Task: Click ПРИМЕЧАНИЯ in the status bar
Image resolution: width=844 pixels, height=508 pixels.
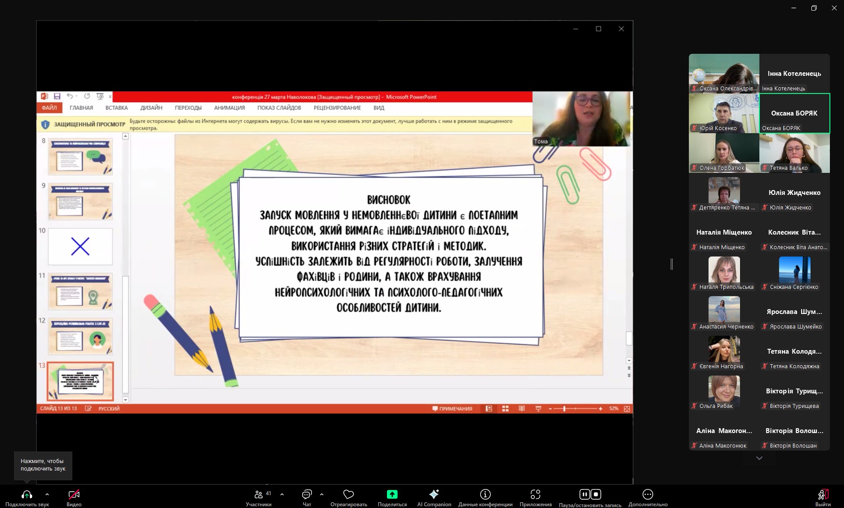Action: (452, 409)
